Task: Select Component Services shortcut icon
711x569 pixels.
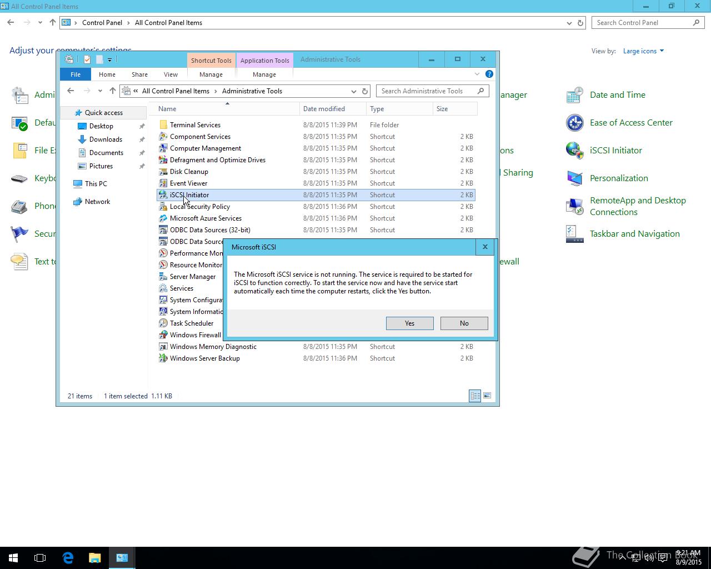Action: pos(163,137)
